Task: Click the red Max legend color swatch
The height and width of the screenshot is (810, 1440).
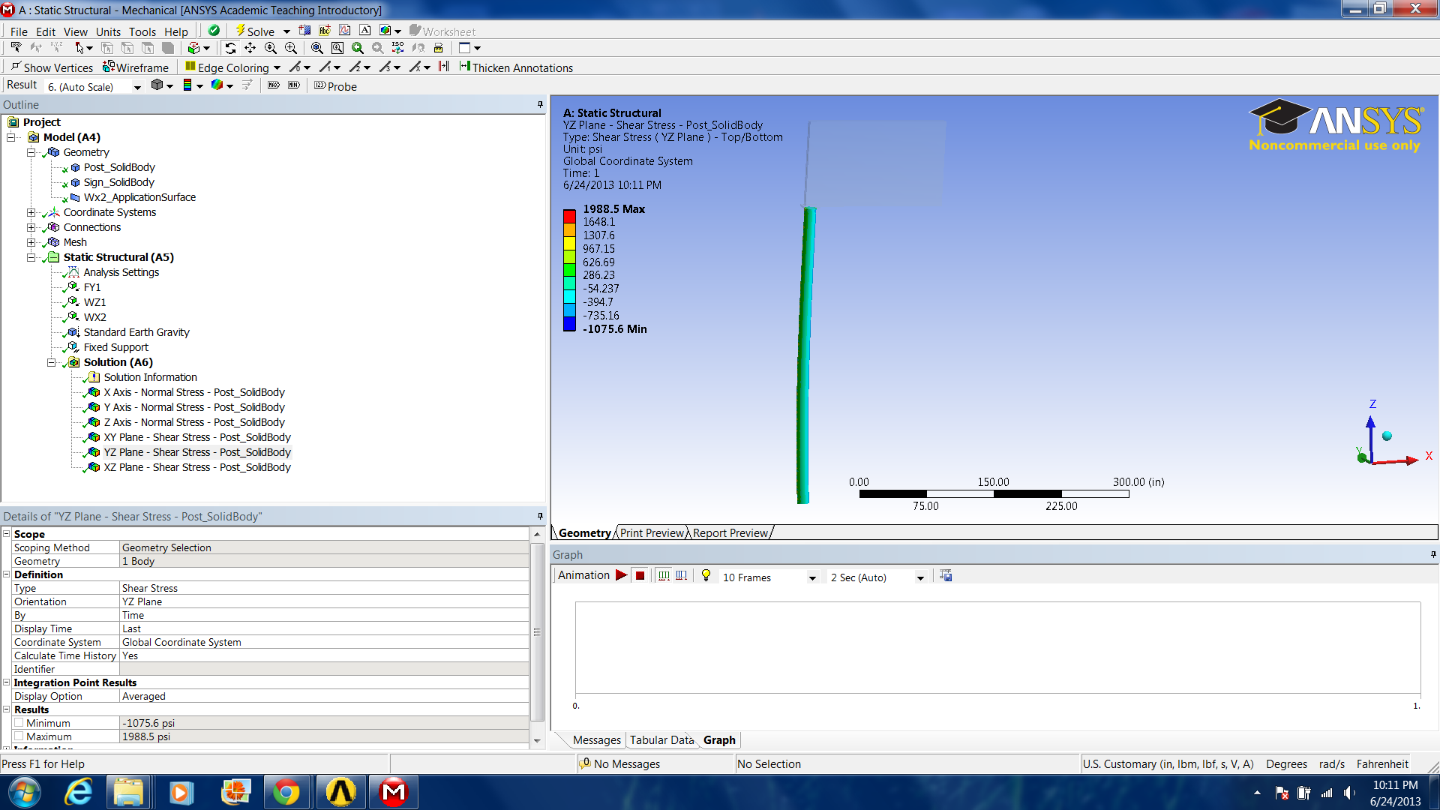Action: 569,216
